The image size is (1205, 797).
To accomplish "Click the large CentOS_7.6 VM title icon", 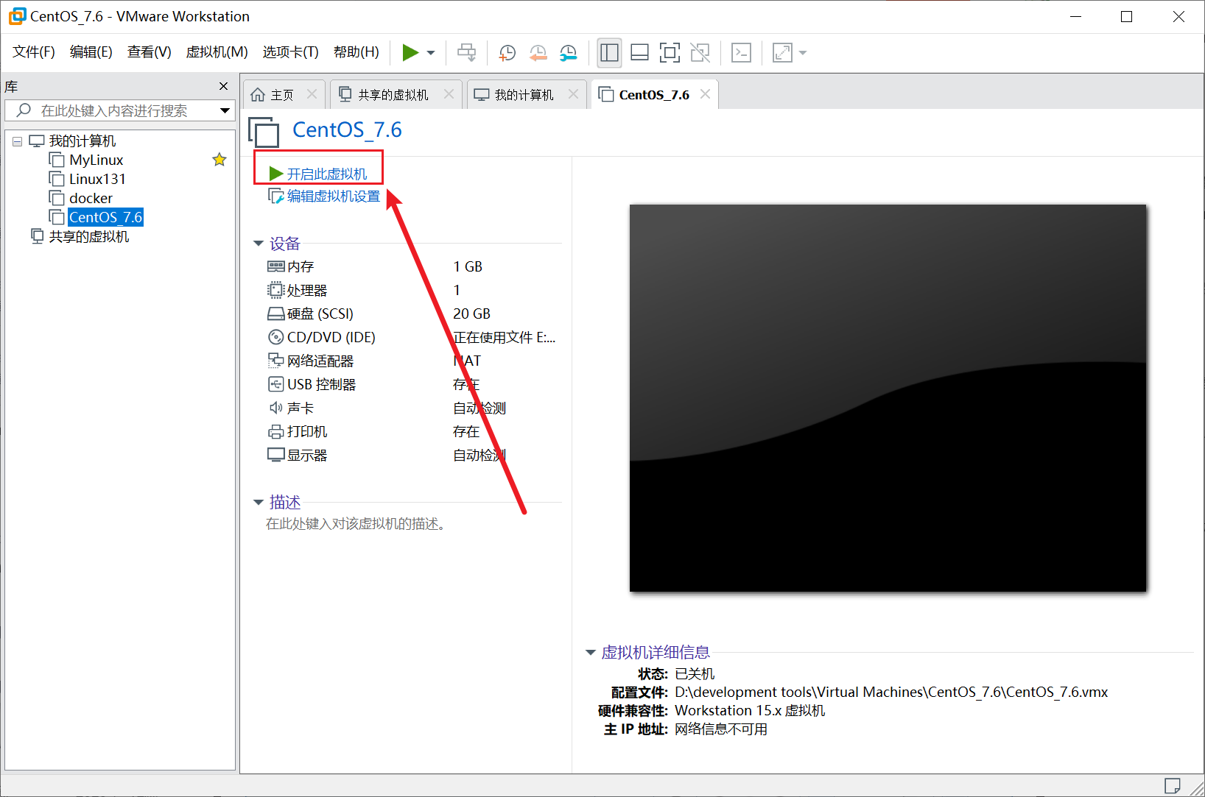I will tap(264, 132).
